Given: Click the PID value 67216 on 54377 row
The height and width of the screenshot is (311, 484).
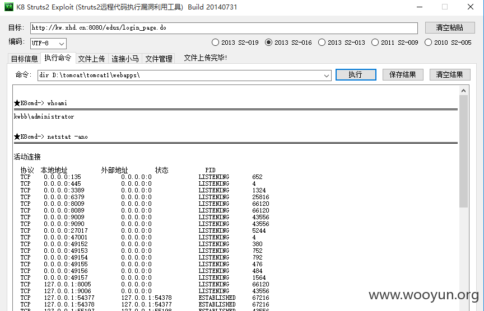Looking at the screenshot, I should [260, 298].
